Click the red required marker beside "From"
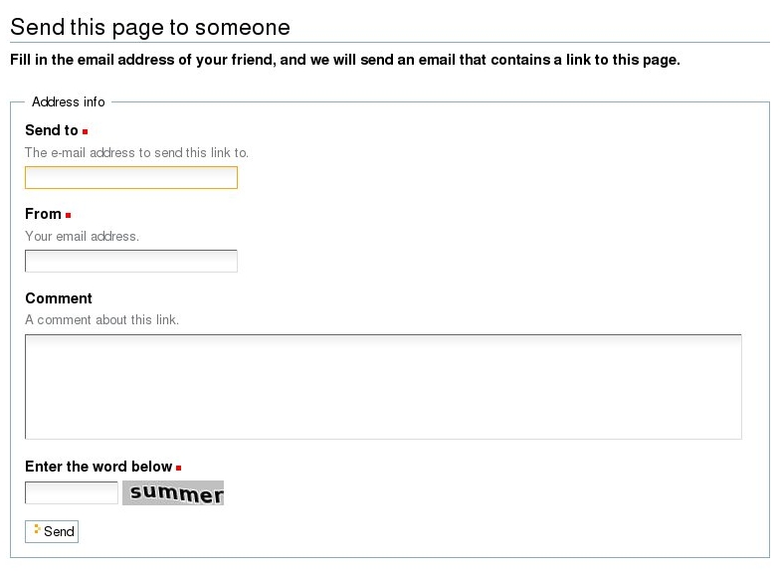Image resolution: width=781 pixels, height=571 pixels. pos(69,215)
